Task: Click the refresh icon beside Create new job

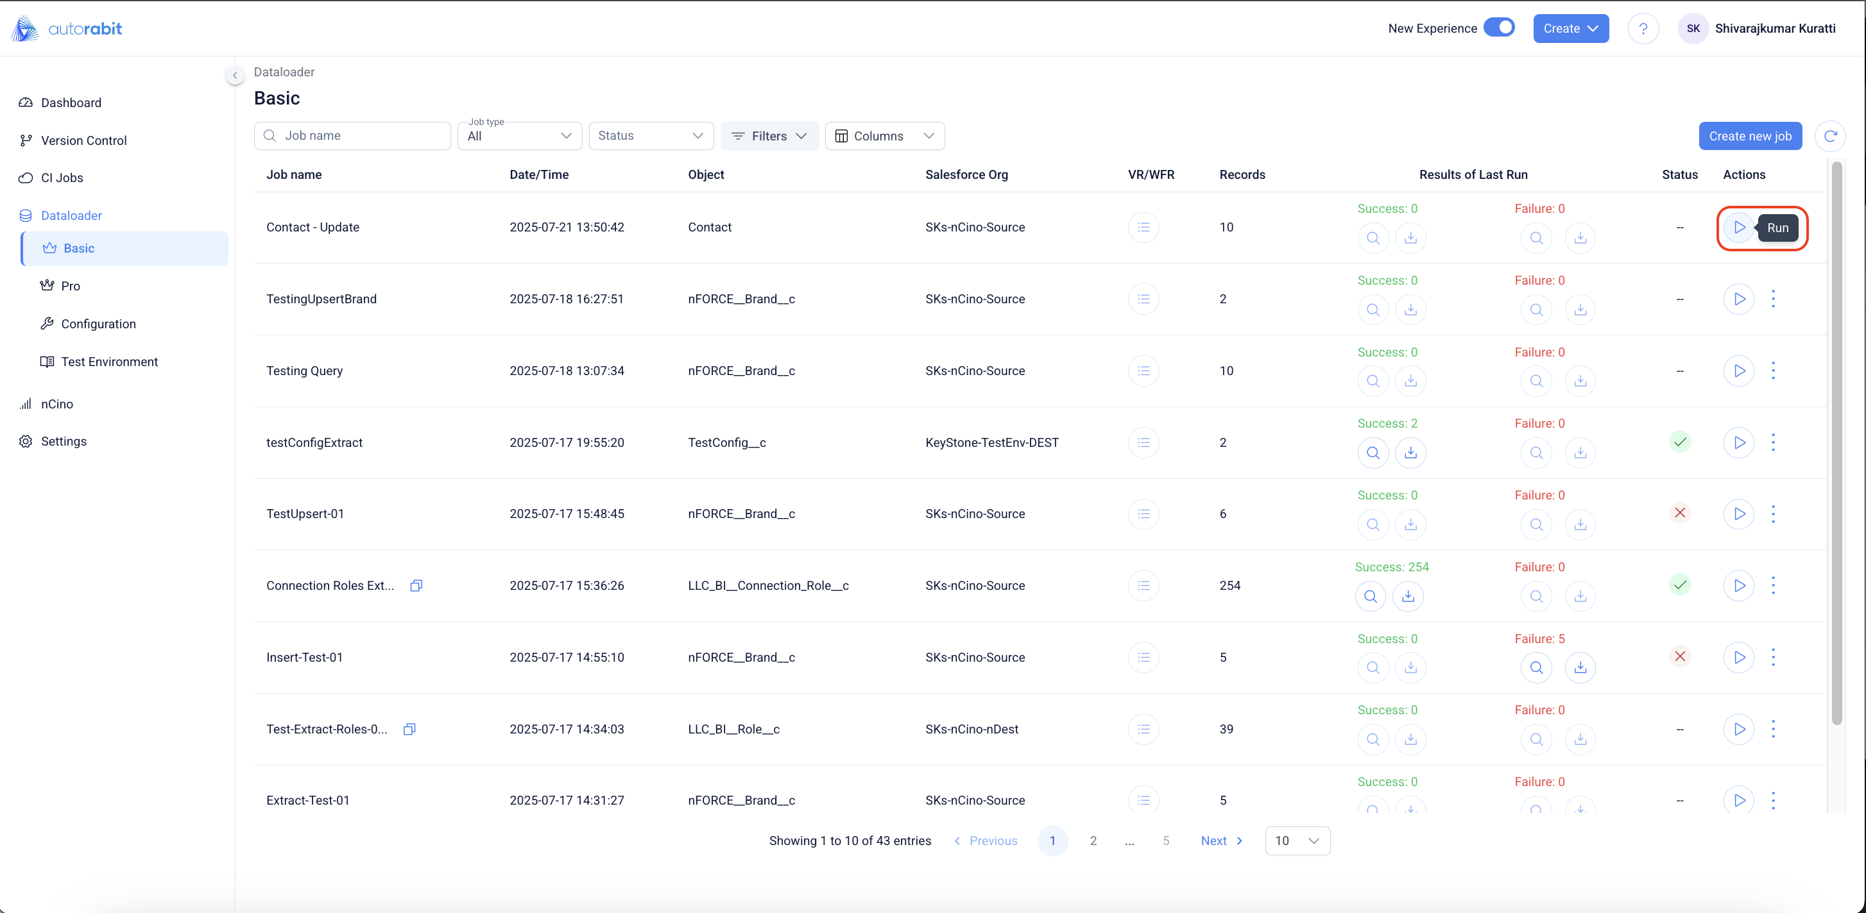Action: tap(1830, 136)
